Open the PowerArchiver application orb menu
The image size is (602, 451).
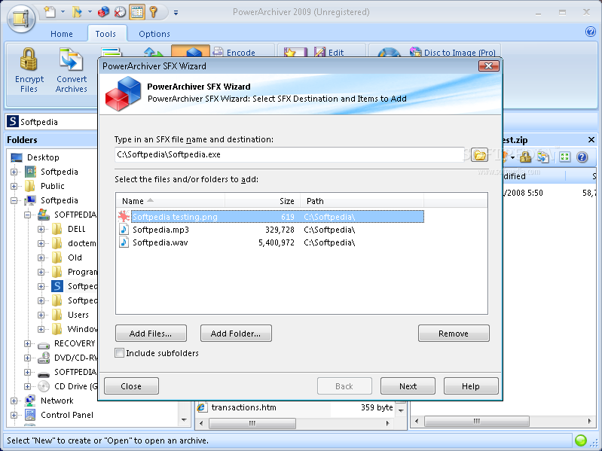(21, 18)
